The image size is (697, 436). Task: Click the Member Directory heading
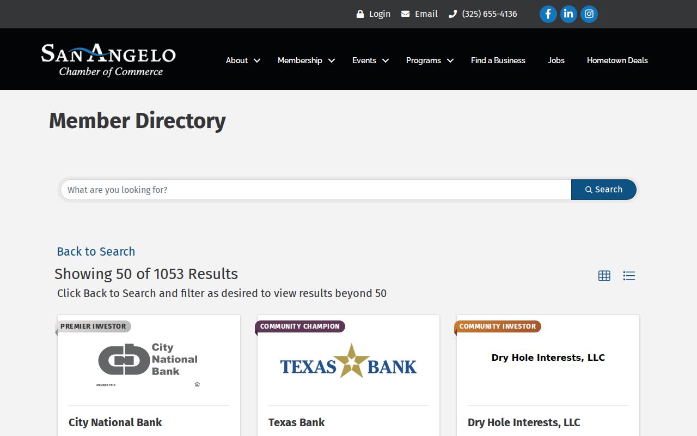138,121
